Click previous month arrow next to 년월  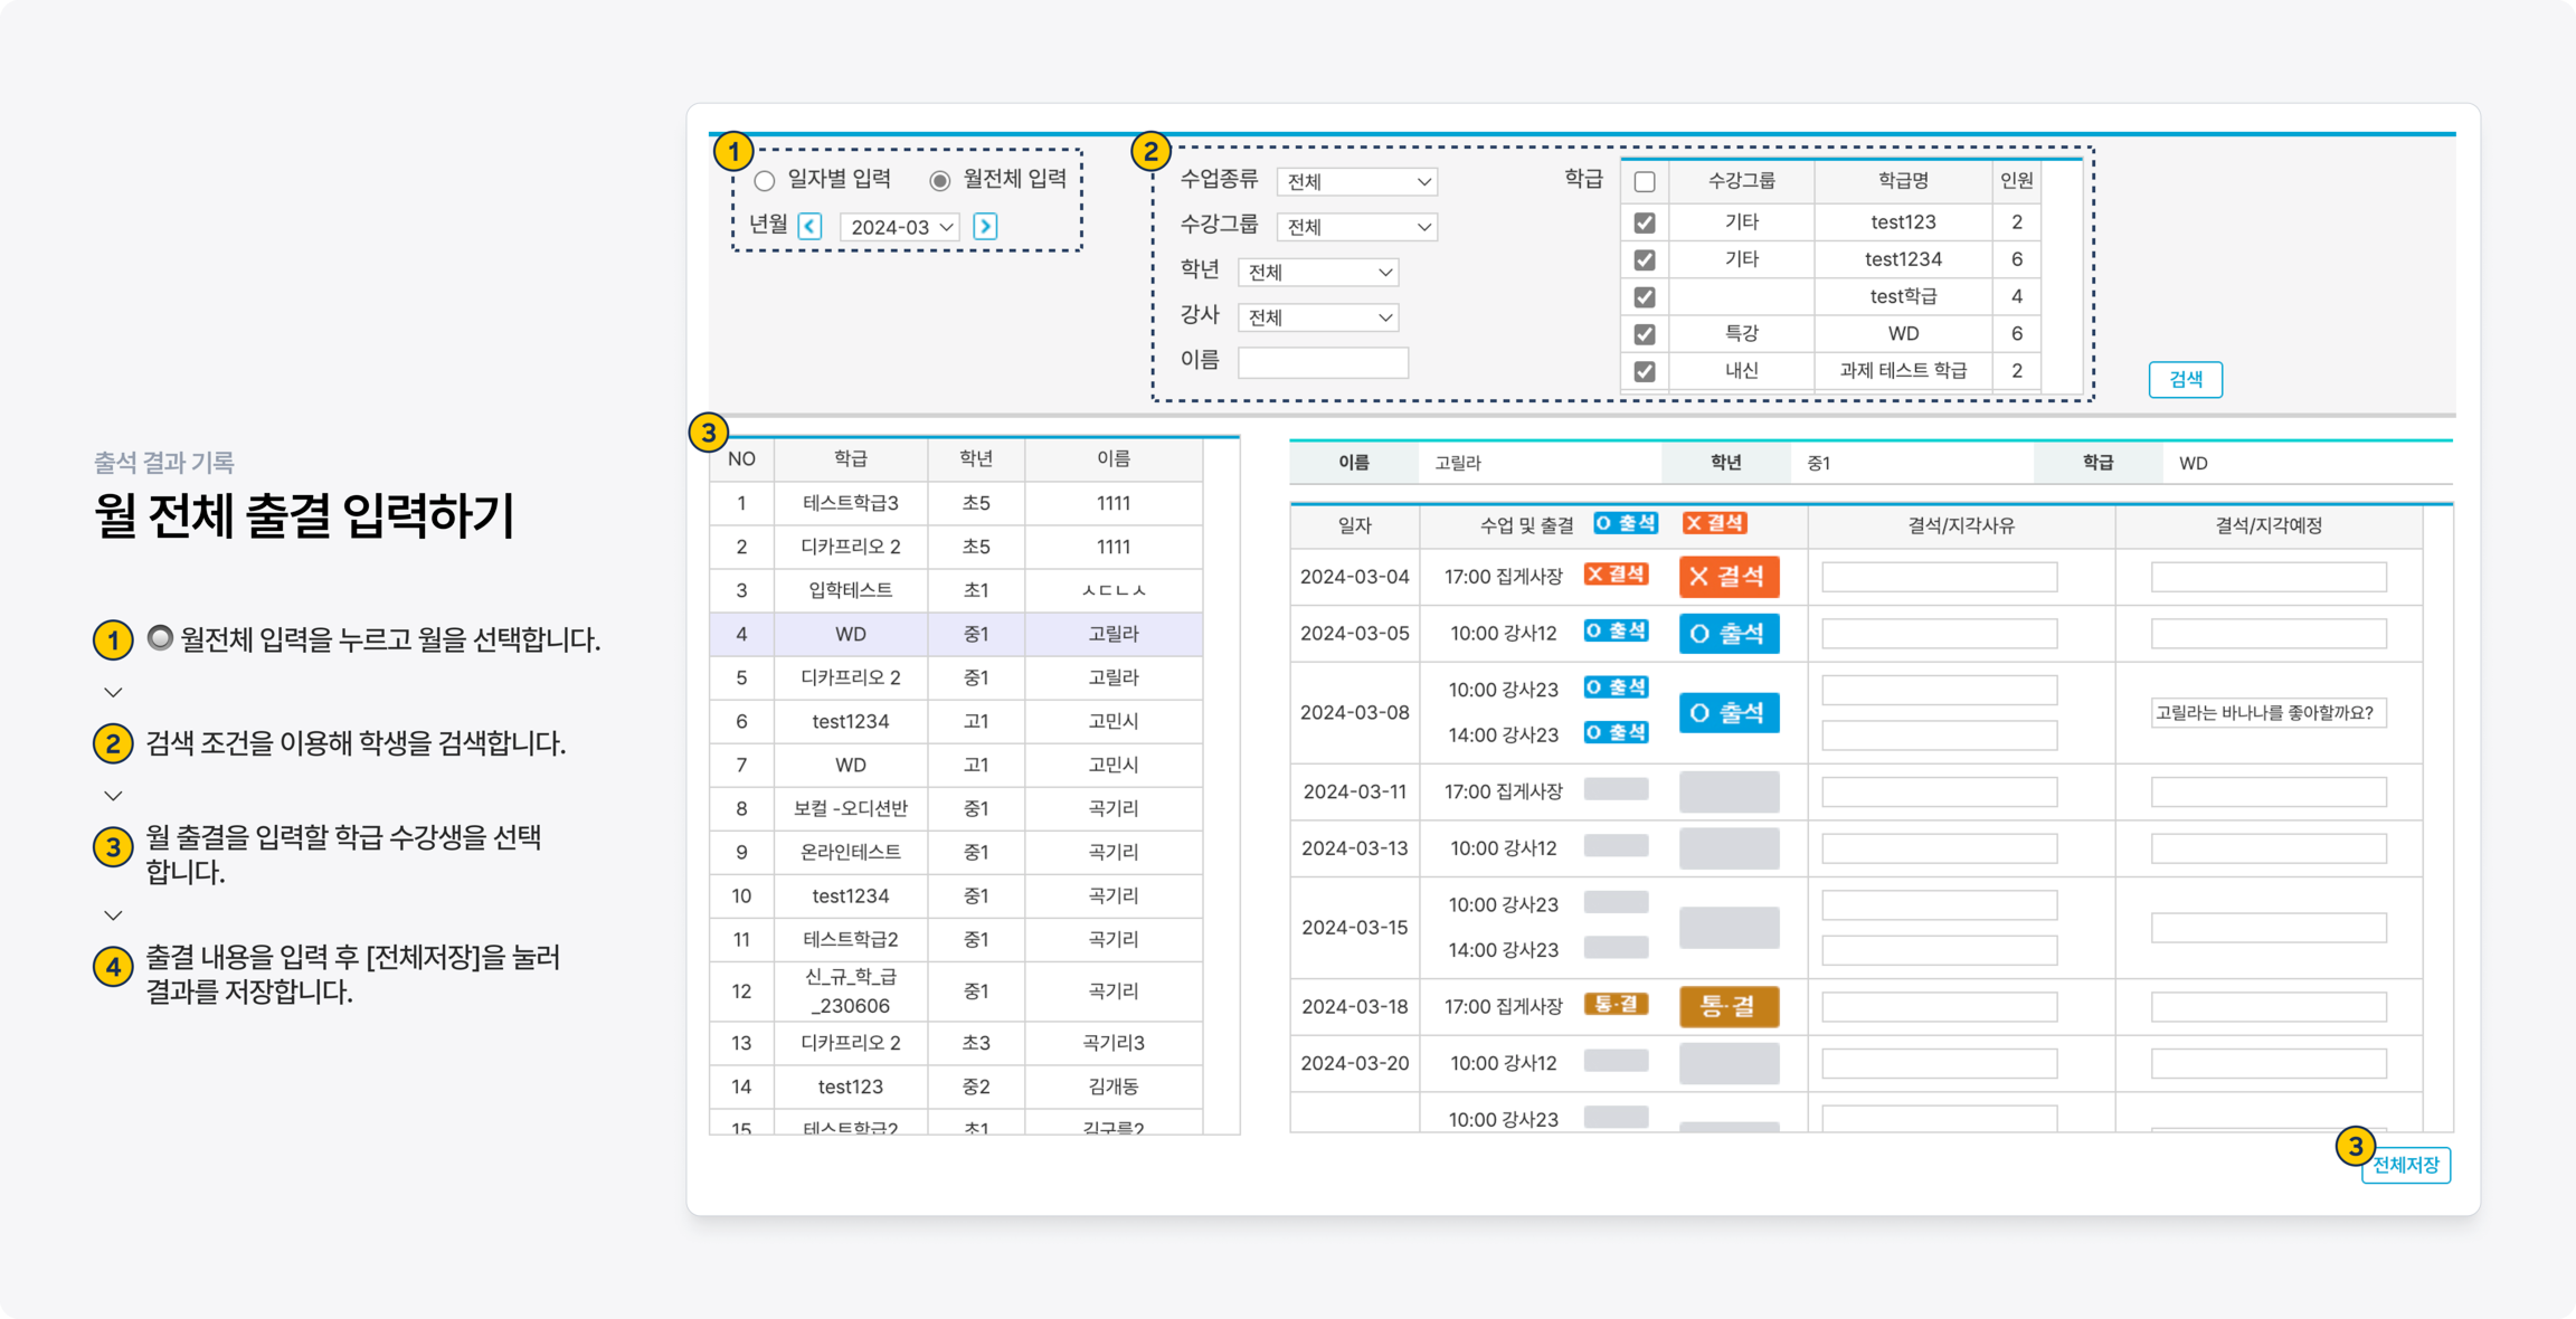[810, 227]
